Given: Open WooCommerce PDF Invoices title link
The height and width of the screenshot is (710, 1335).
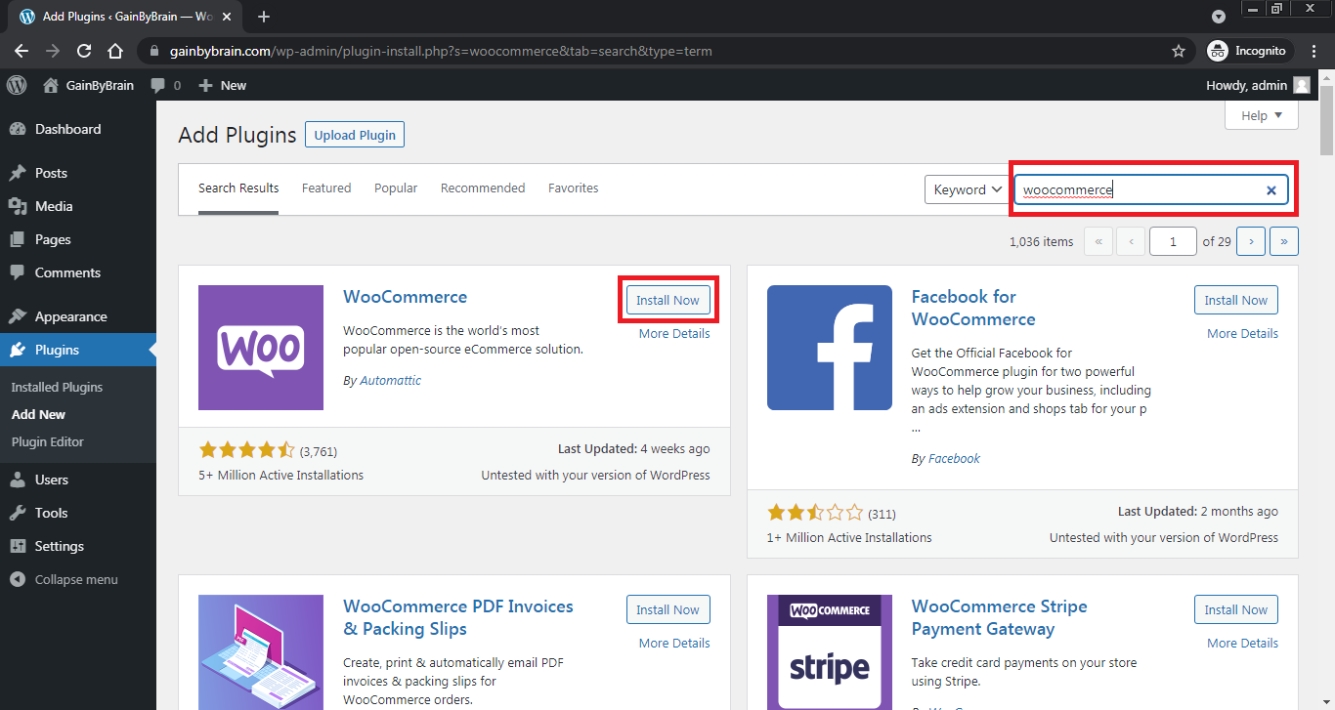Looking at the screenshot, I should (458, 617).
